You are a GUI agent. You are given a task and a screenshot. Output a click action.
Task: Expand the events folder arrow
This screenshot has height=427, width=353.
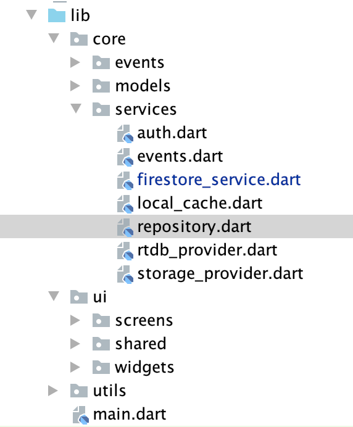click(x=75, y=62)
